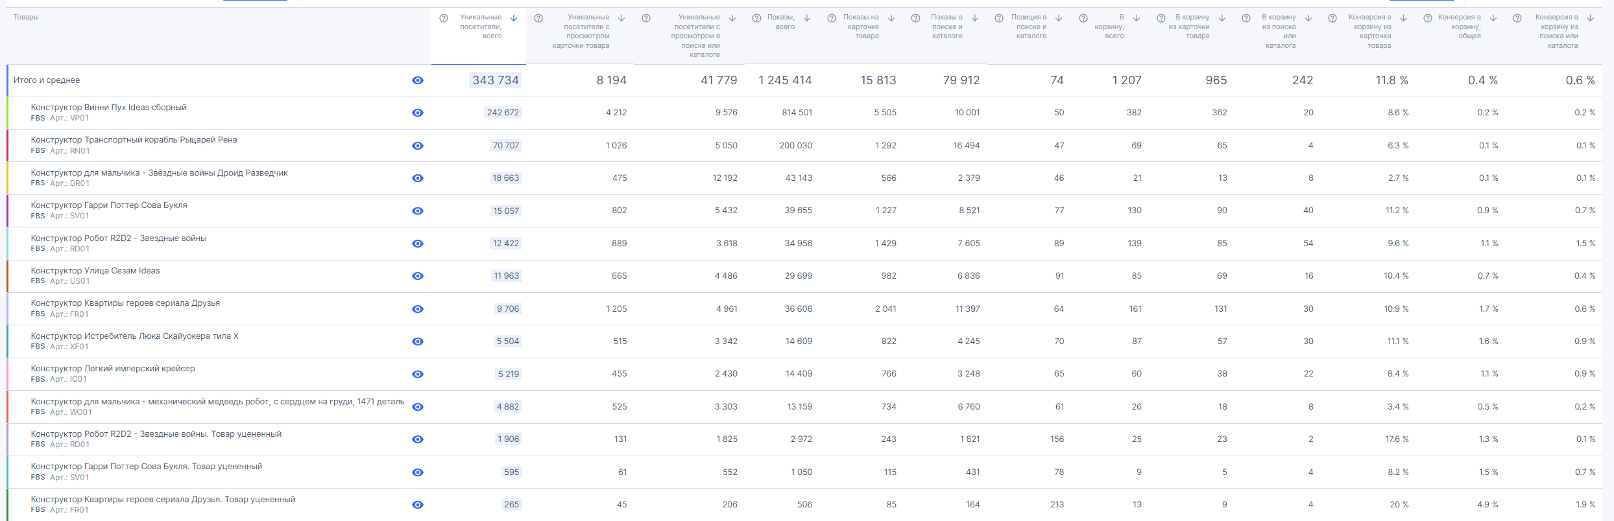Click help icon for В корзину, всего

click(1083, 18)
